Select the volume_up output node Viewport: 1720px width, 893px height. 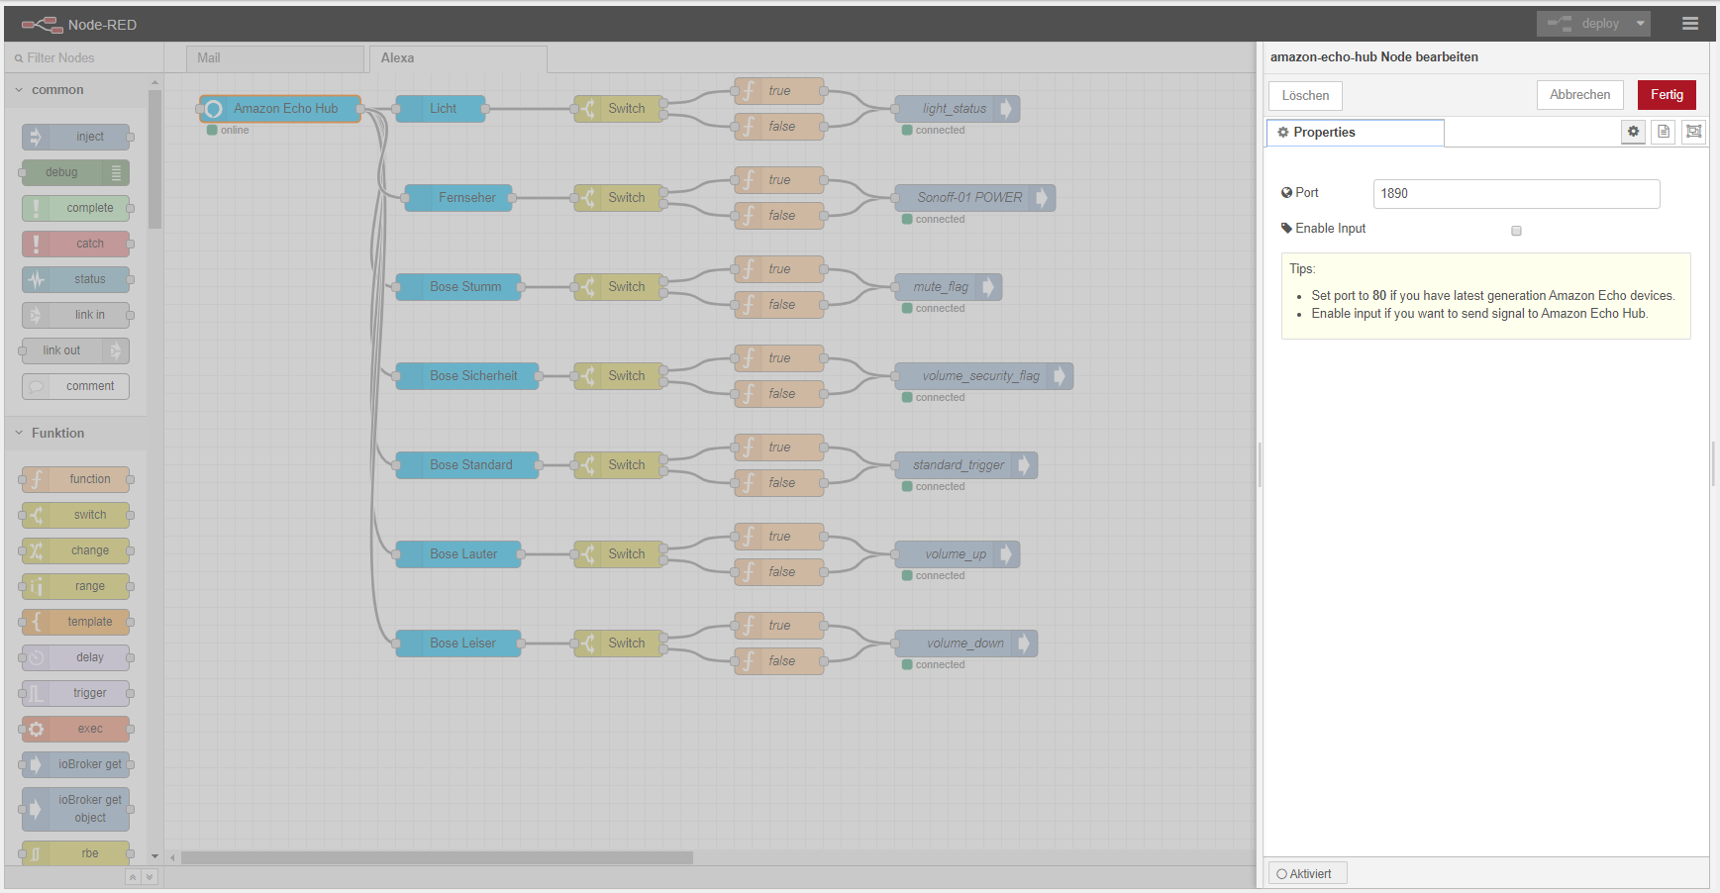(x=958, y=554)
